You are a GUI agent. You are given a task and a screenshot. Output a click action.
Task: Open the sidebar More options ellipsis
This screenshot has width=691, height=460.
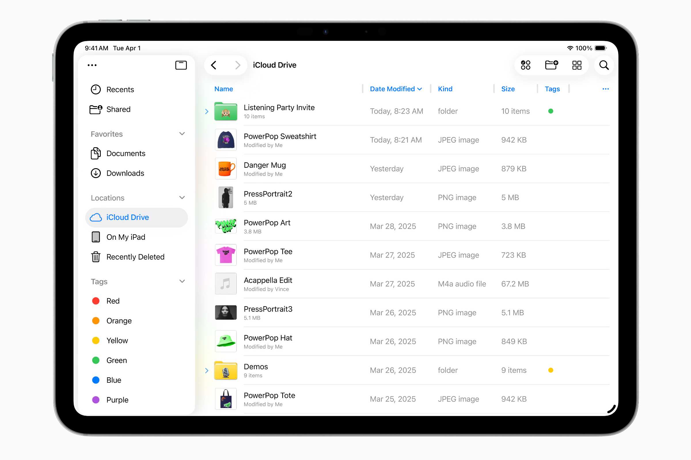tap(92, 65)
